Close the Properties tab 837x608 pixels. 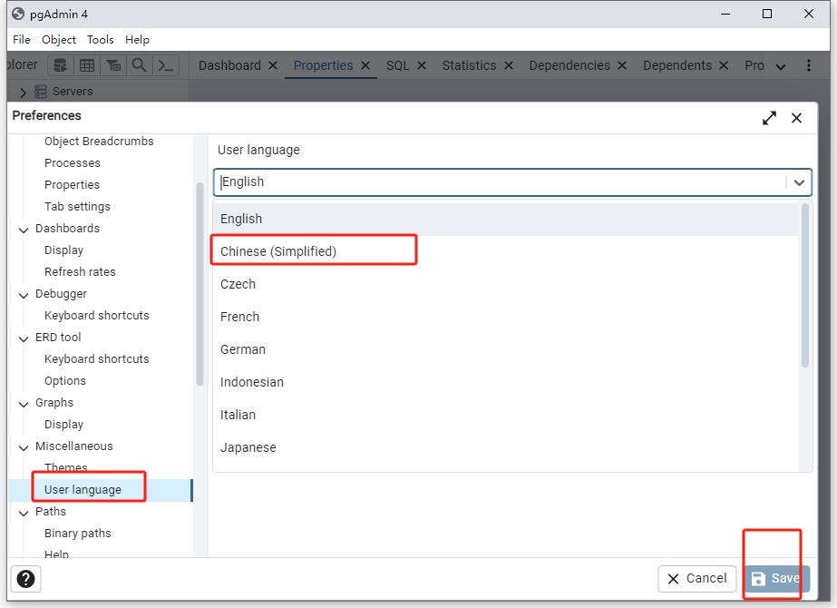(365, 65)
